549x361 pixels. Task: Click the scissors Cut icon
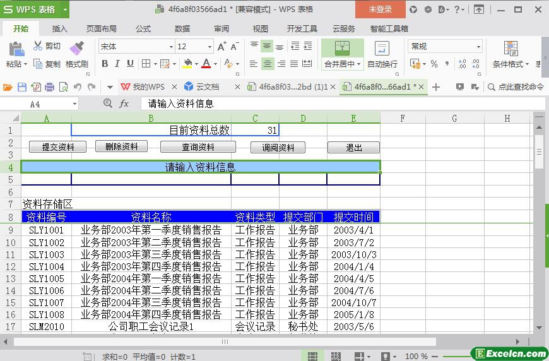(x=38, y=46)
